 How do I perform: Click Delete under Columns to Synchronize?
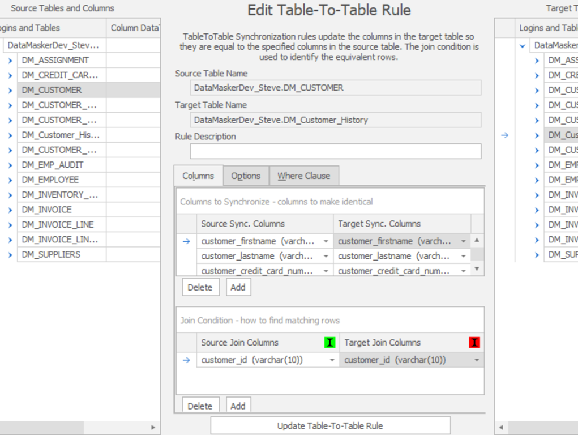pyautogui.click(x=200, y=287)
